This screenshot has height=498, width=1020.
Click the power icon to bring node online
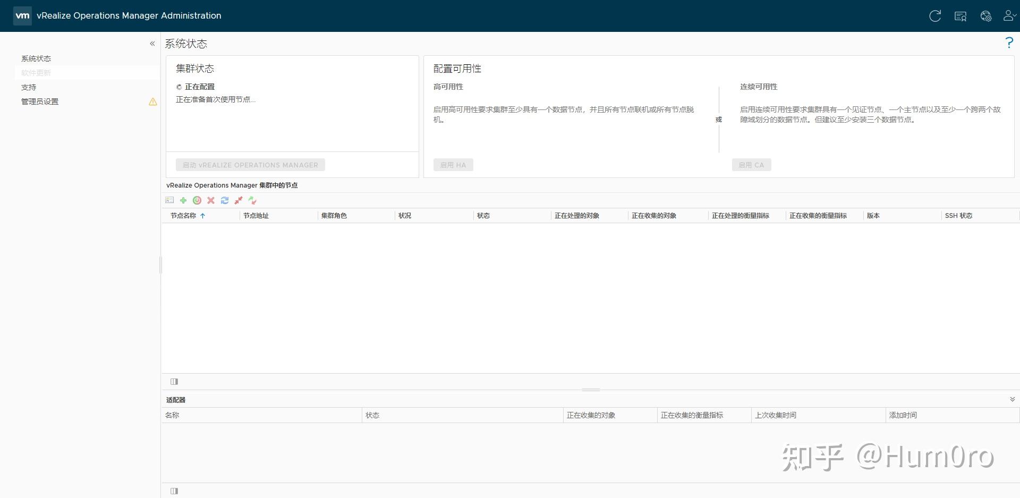coord(197,200)
